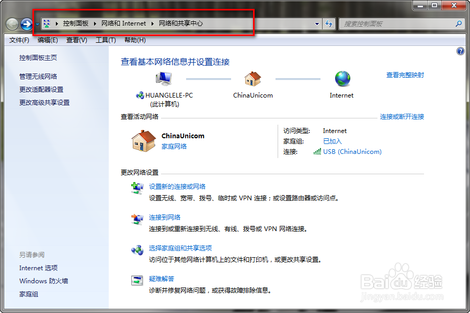Open 更改适配器设置
The width and height of the screenshot is (470, 313).
[x=41, y=90]
